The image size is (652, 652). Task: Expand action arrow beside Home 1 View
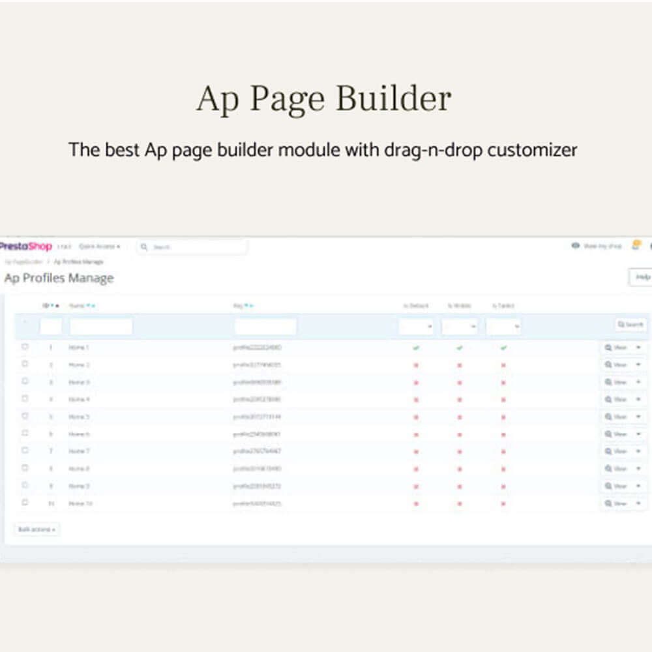click(638, 348)
